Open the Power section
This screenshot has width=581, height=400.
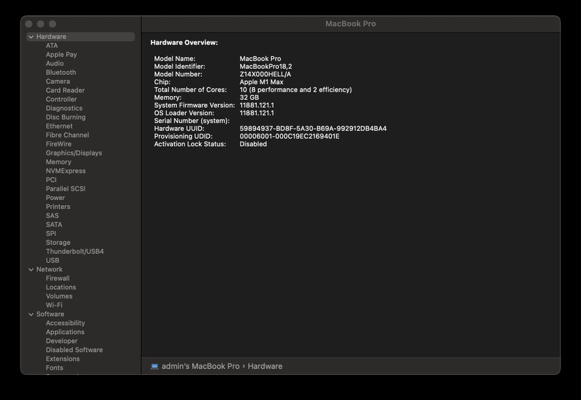56,198
